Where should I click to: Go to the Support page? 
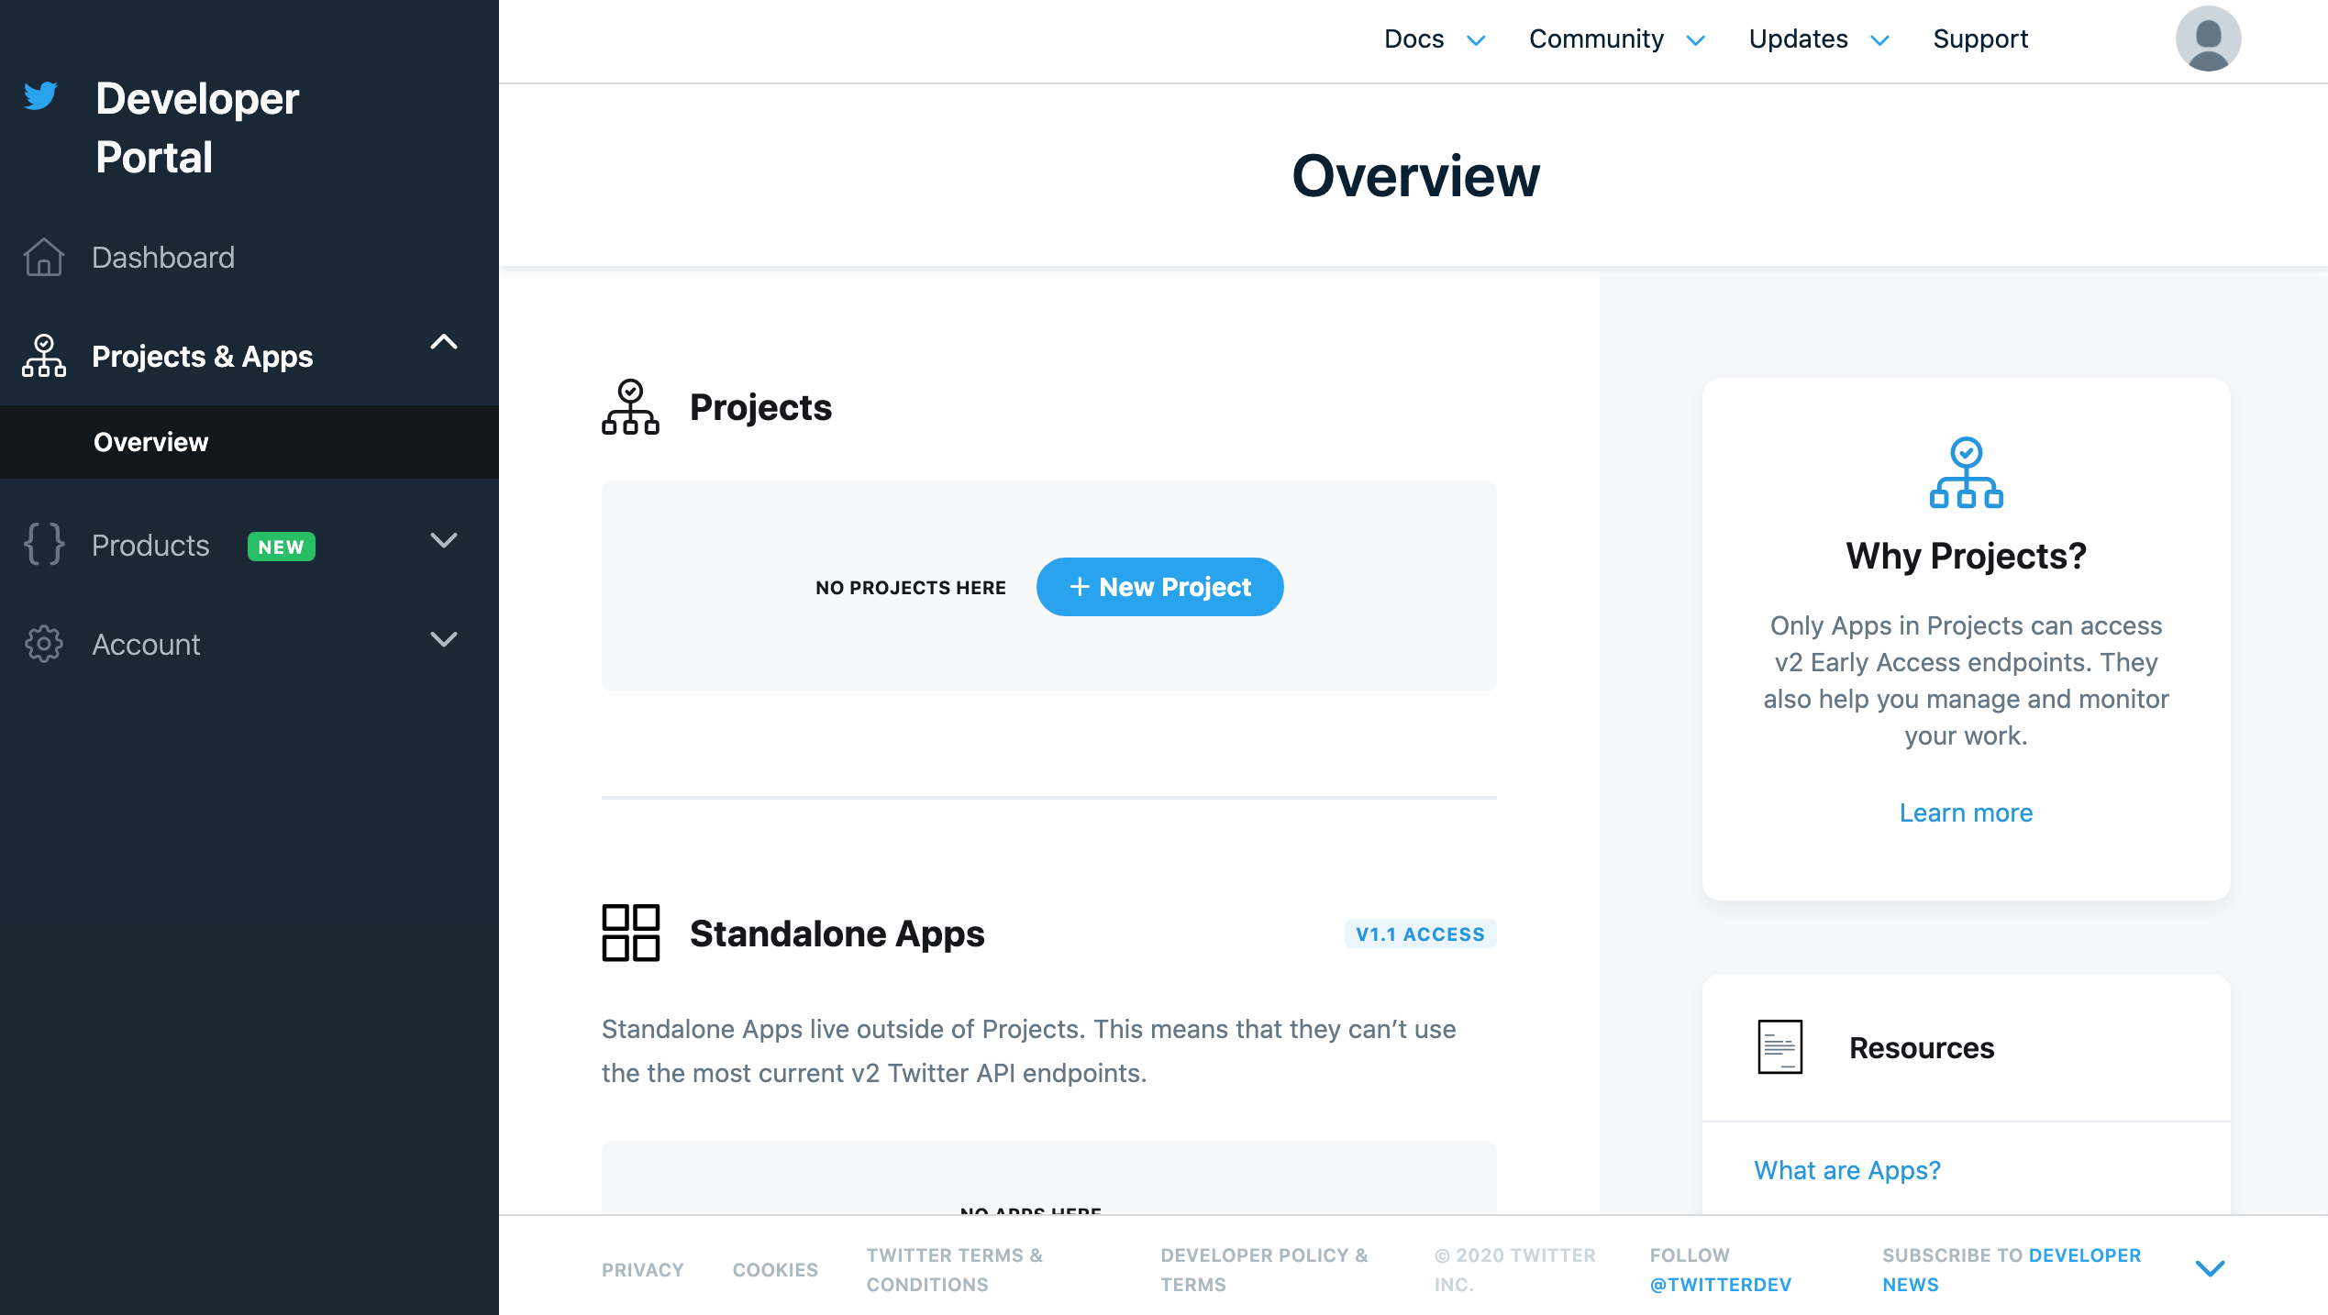point(1979,39)
